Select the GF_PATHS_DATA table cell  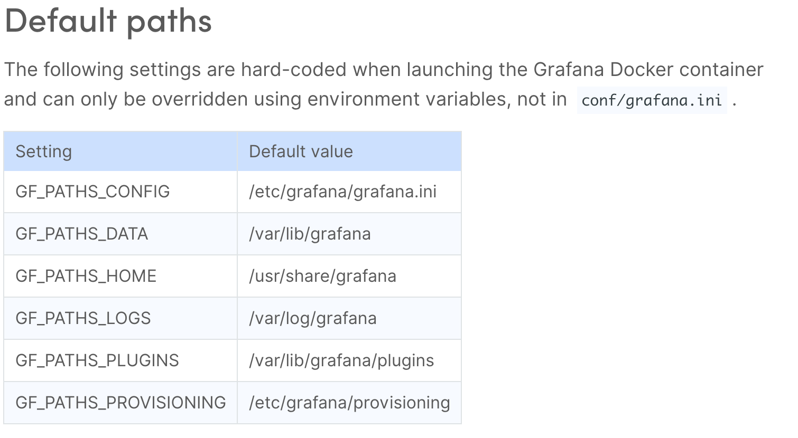click(x=81, y=234)
